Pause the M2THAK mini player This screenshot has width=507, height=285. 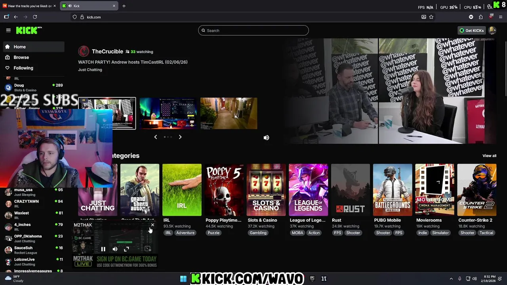[x=103, y=249]
